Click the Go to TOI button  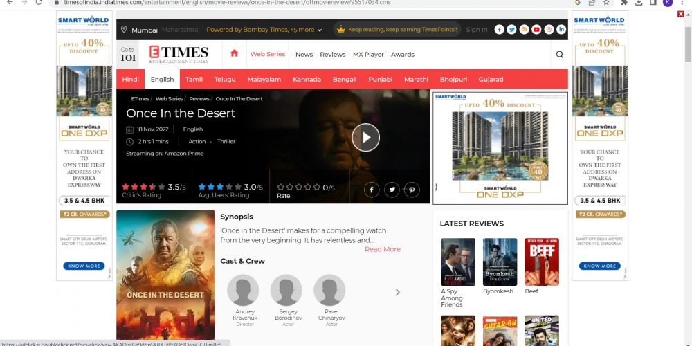[x=127, y=54]
